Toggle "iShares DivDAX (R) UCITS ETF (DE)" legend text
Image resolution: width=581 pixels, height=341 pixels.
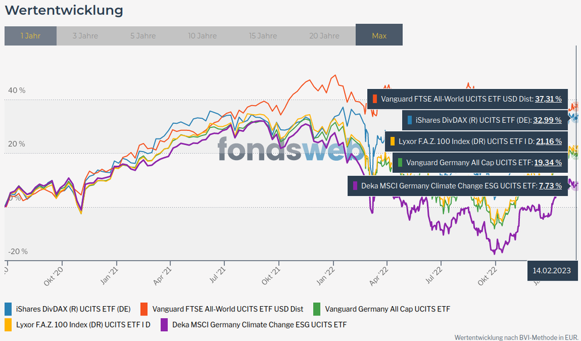click(73, 308)
